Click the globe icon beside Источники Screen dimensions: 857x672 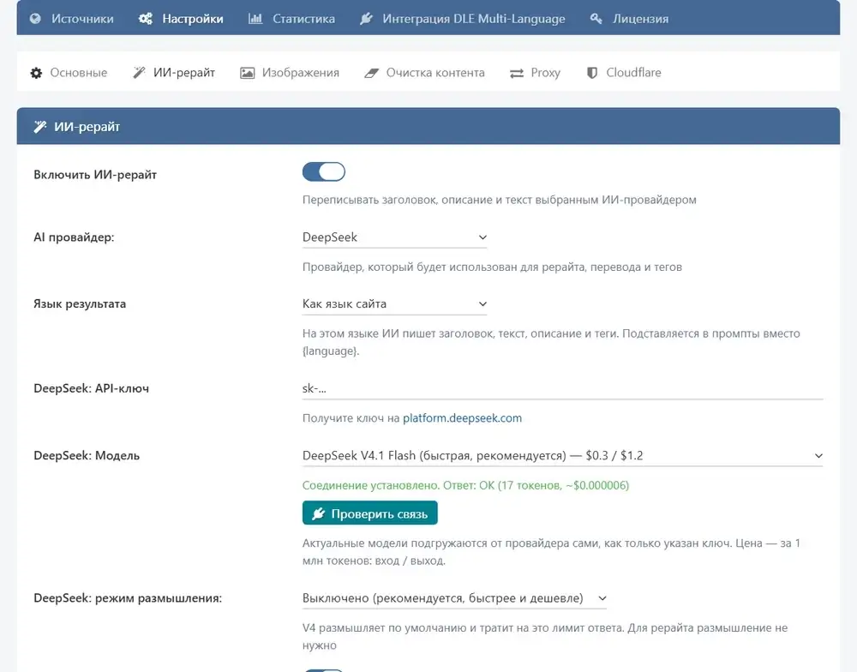[x=35, y=19]
